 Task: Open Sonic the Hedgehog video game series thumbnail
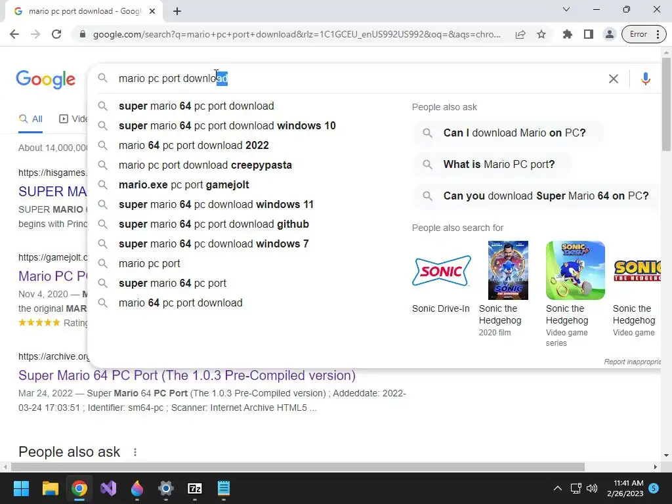pyautogui.click(x=575, y=270)
